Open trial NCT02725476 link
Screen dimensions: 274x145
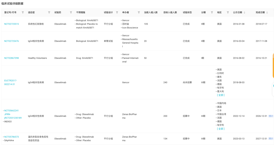(11, 41)
